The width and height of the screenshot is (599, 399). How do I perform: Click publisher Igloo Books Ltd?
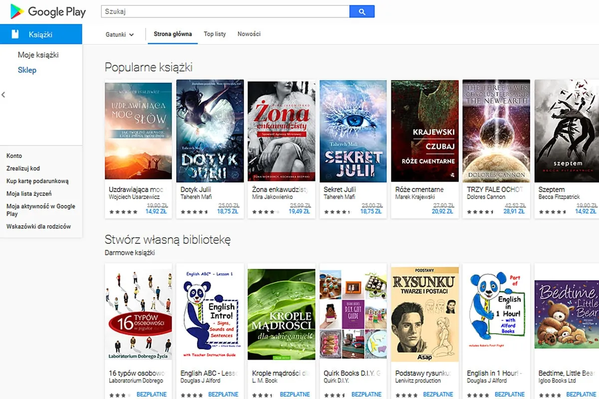pos(557,381)
